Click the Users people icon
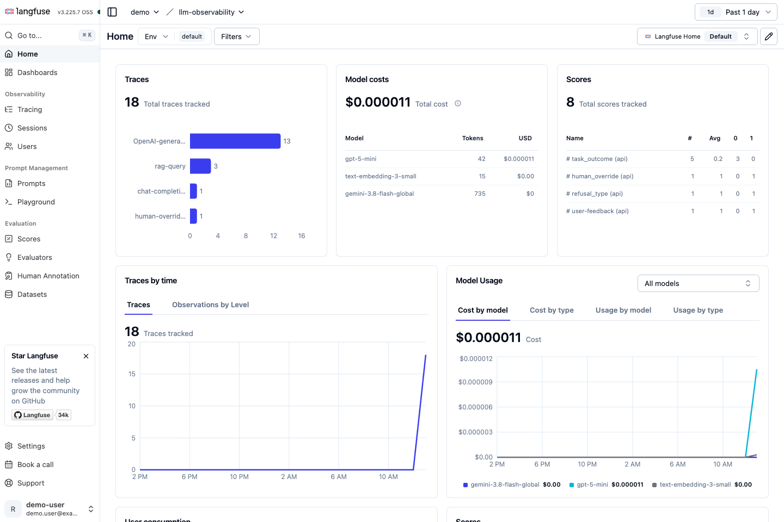The width and height of the screenshot is (784, 522). point(9,146)
